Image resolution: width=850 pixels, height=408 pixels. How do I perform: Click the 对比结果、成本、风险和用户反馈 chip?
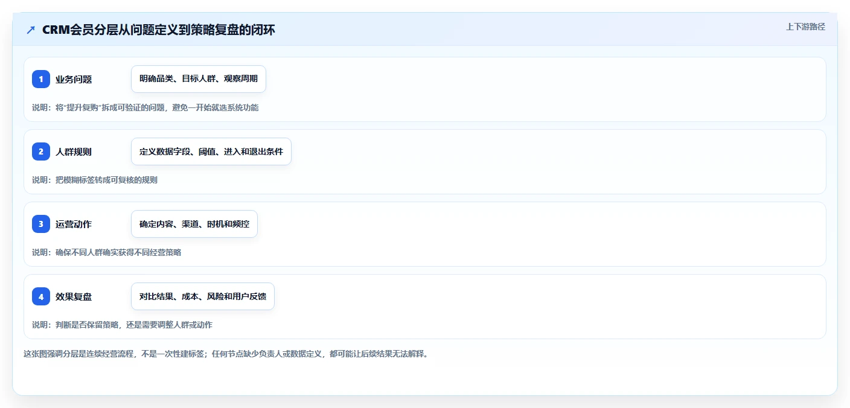click(x=203, y=296)
